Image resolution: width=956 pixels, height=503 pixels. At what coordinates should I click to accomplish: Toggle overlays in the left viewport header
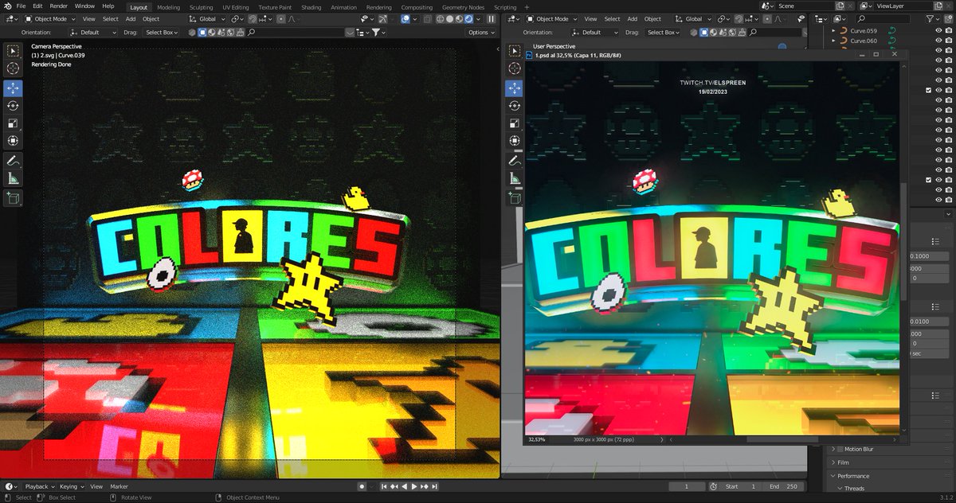coord(407,18)
